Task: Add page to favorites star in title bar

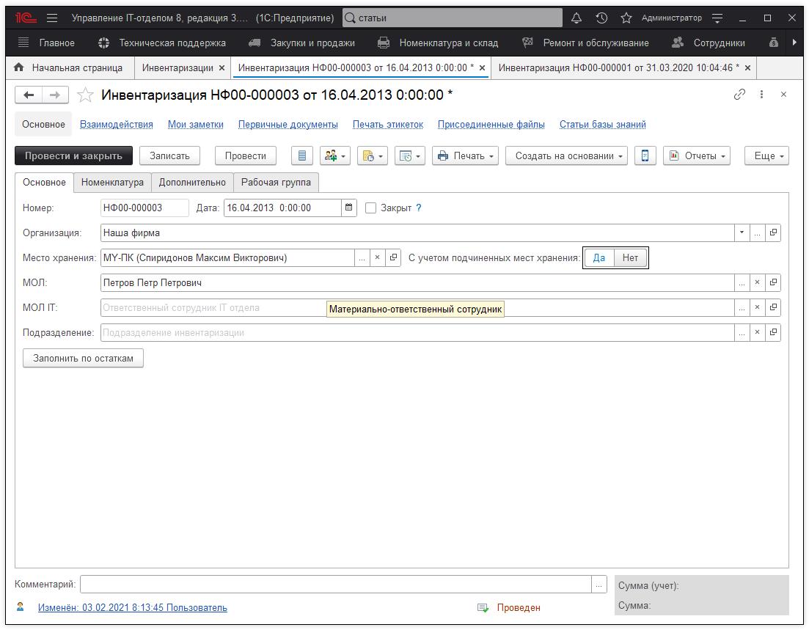Action: [x=626, y=18]
